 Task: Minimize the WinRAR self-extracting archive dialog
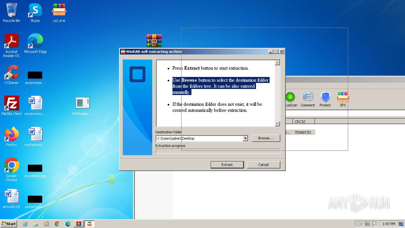[271, 52]
